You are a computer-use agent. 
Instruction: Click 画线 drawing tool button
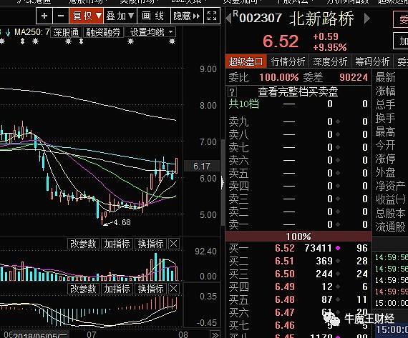point(153,16)
